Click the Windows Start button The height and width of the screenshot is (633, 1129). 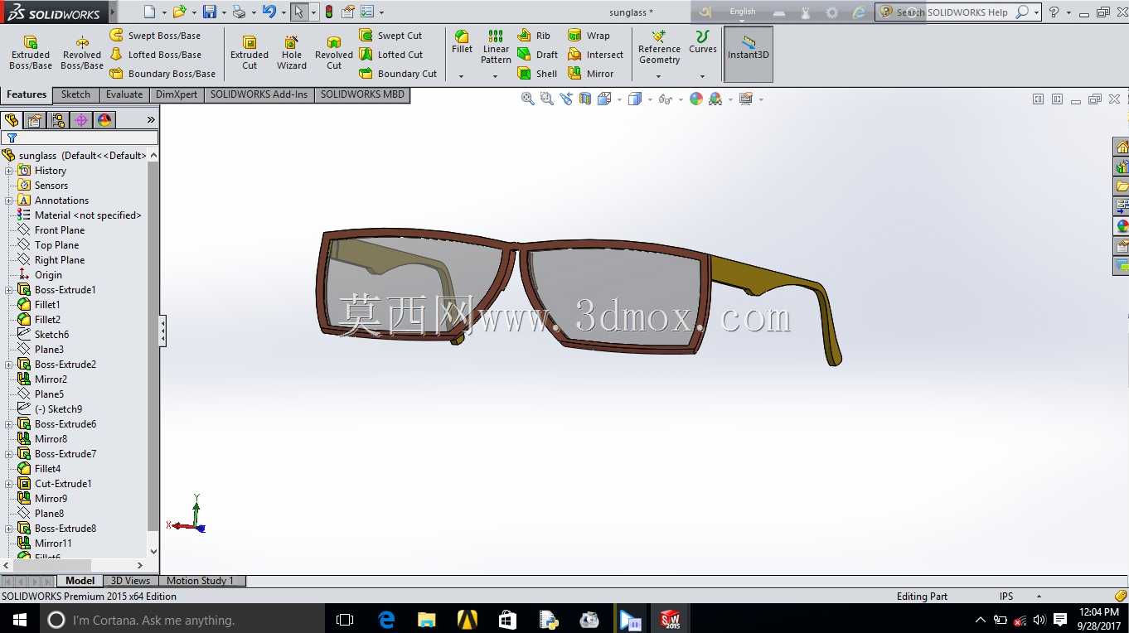click(x=19, y=619)
